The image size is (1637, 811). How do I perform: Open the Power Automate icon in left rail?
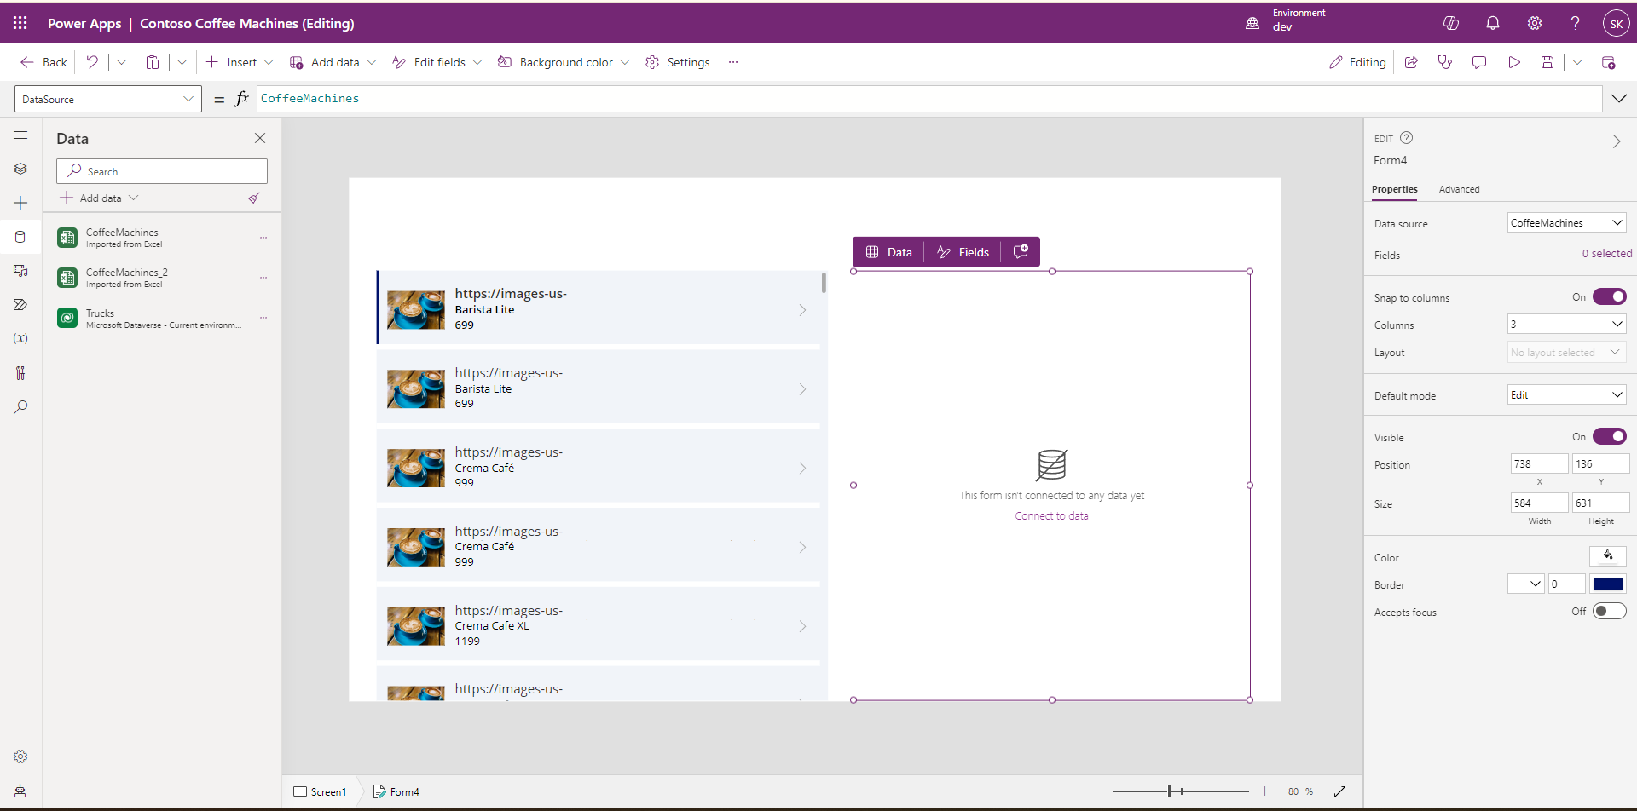click(x=20, y=305)
